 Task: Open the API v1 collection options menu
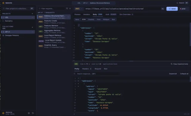click(x=33, y=32)
